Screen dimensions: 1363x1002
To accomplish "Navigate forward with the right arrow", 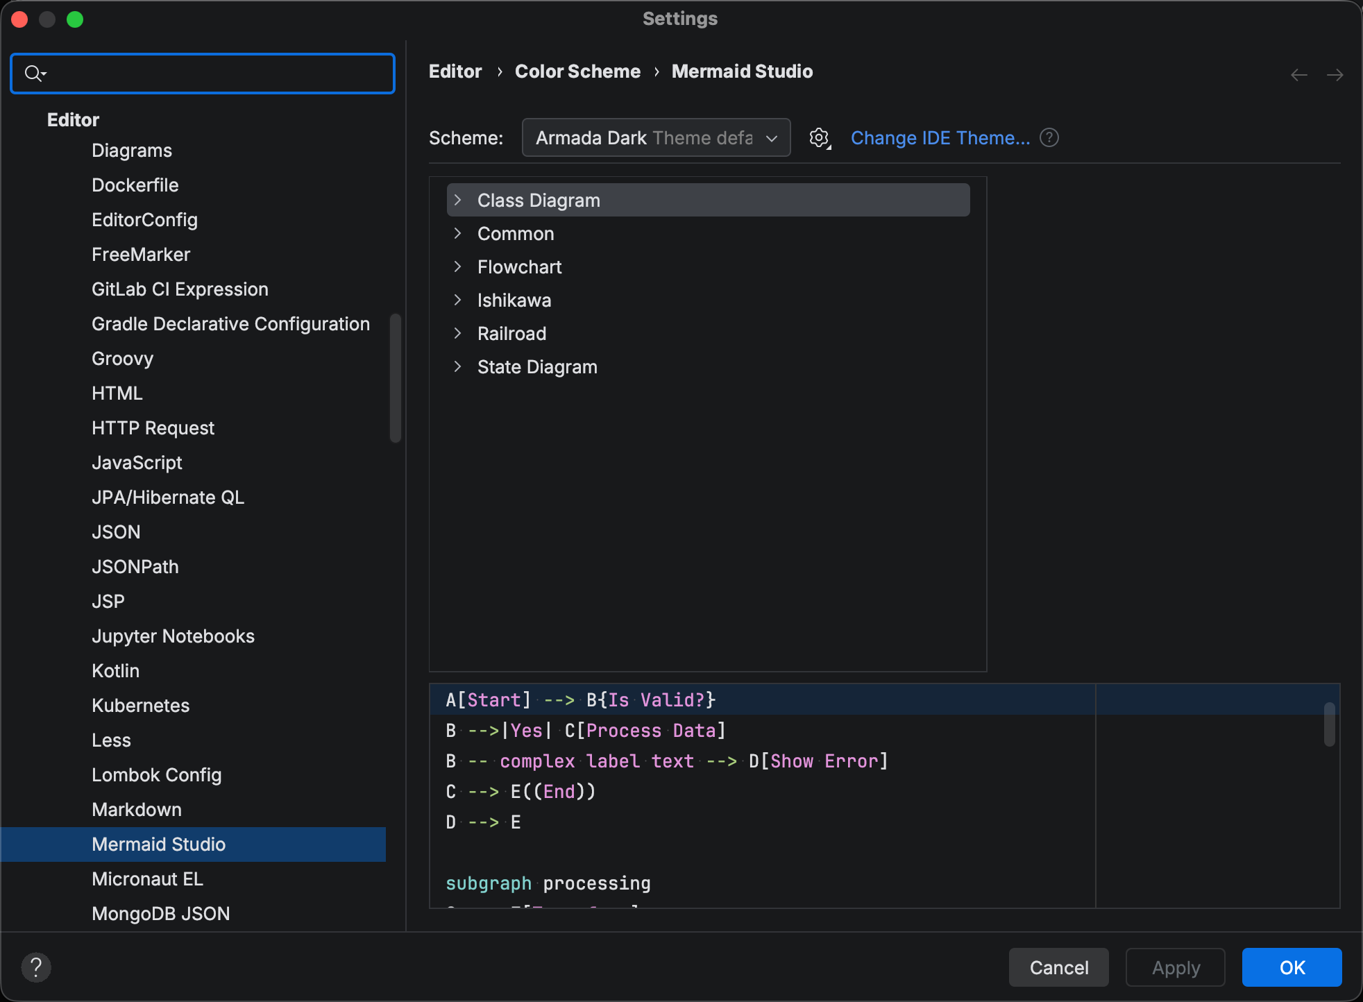I will pyautogui.click(x=1335, y=74).
